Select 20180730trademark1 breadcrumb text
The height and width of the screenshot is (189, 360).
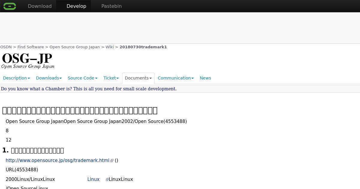[143, 47]
